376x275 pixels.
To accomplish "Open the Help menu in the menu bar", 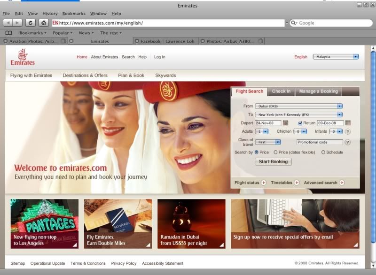I will tap(116, 14).
